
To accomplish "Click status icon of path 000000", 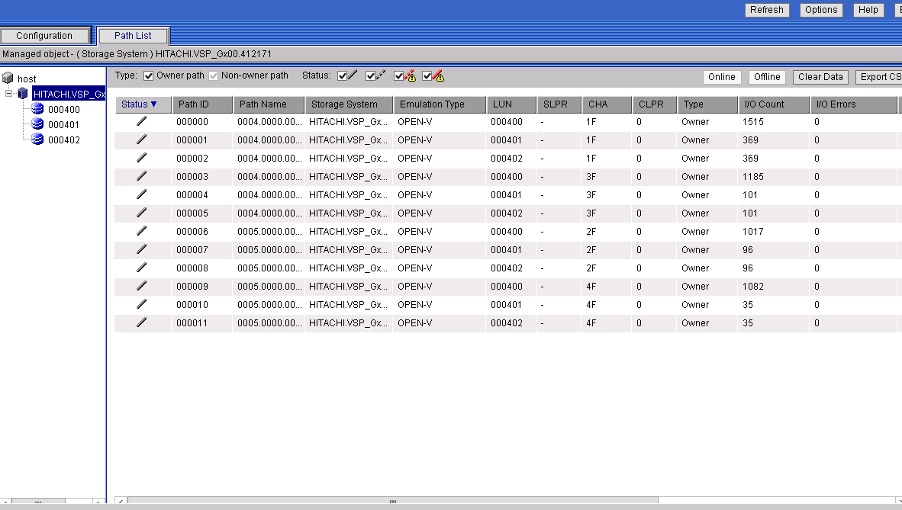I will click(141, 121).
